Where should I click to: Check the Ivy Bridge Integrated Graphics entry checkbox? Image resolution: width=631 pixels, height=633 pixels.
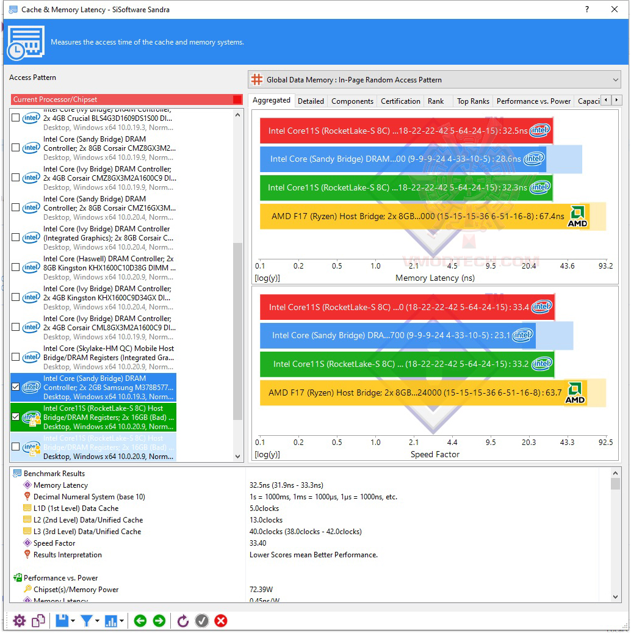point(16,237)
